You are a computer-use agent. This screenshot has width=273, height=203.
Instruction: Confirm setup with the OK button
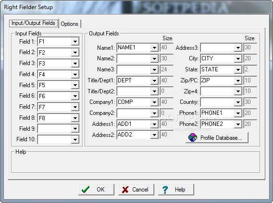coord(96,190)
